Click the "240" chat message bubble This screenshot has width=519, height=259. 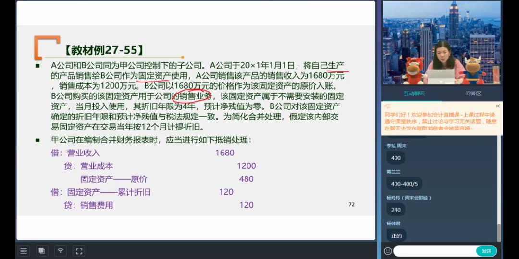(x=396, y=210)
